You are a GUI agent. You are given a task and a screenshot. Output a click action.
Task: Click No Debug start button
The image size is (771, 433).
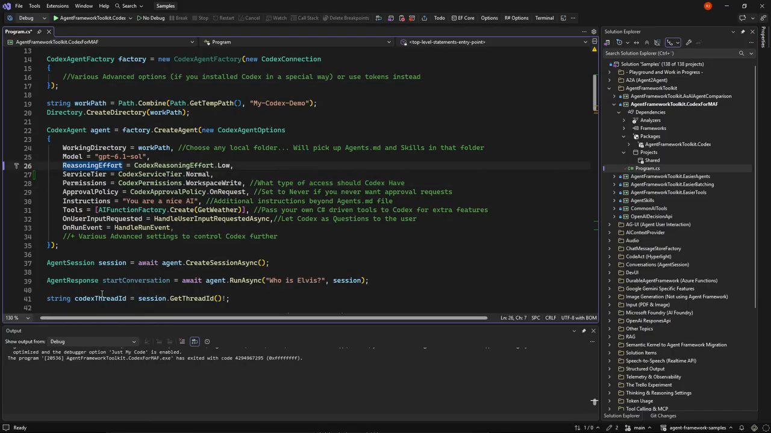click(x=151, y=18)
